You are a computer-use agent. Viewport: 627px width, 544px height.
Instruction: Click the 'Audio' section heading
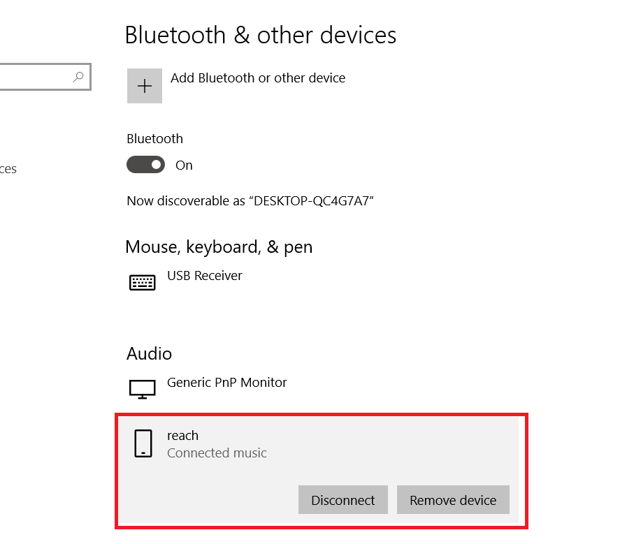click(x=149, y=354)
